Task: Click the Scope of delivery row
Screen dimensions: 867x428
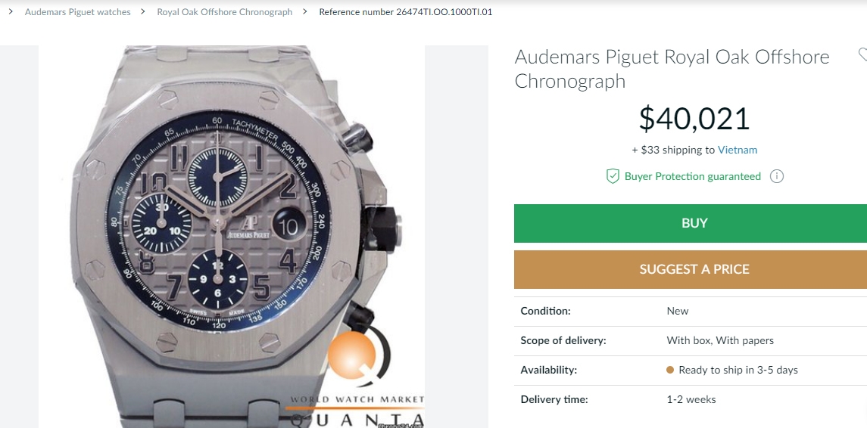Action: coord(689,340)
